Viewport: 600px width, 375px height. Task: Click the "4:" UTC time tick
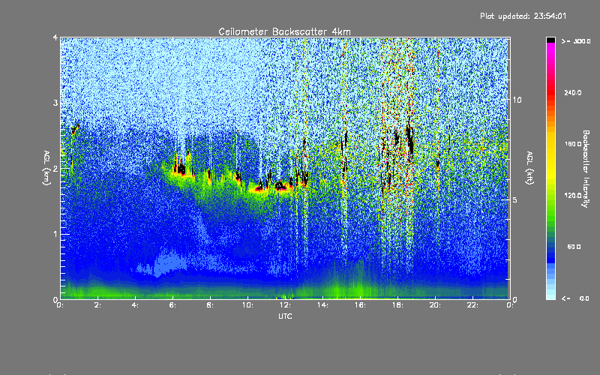pos(135,305)
